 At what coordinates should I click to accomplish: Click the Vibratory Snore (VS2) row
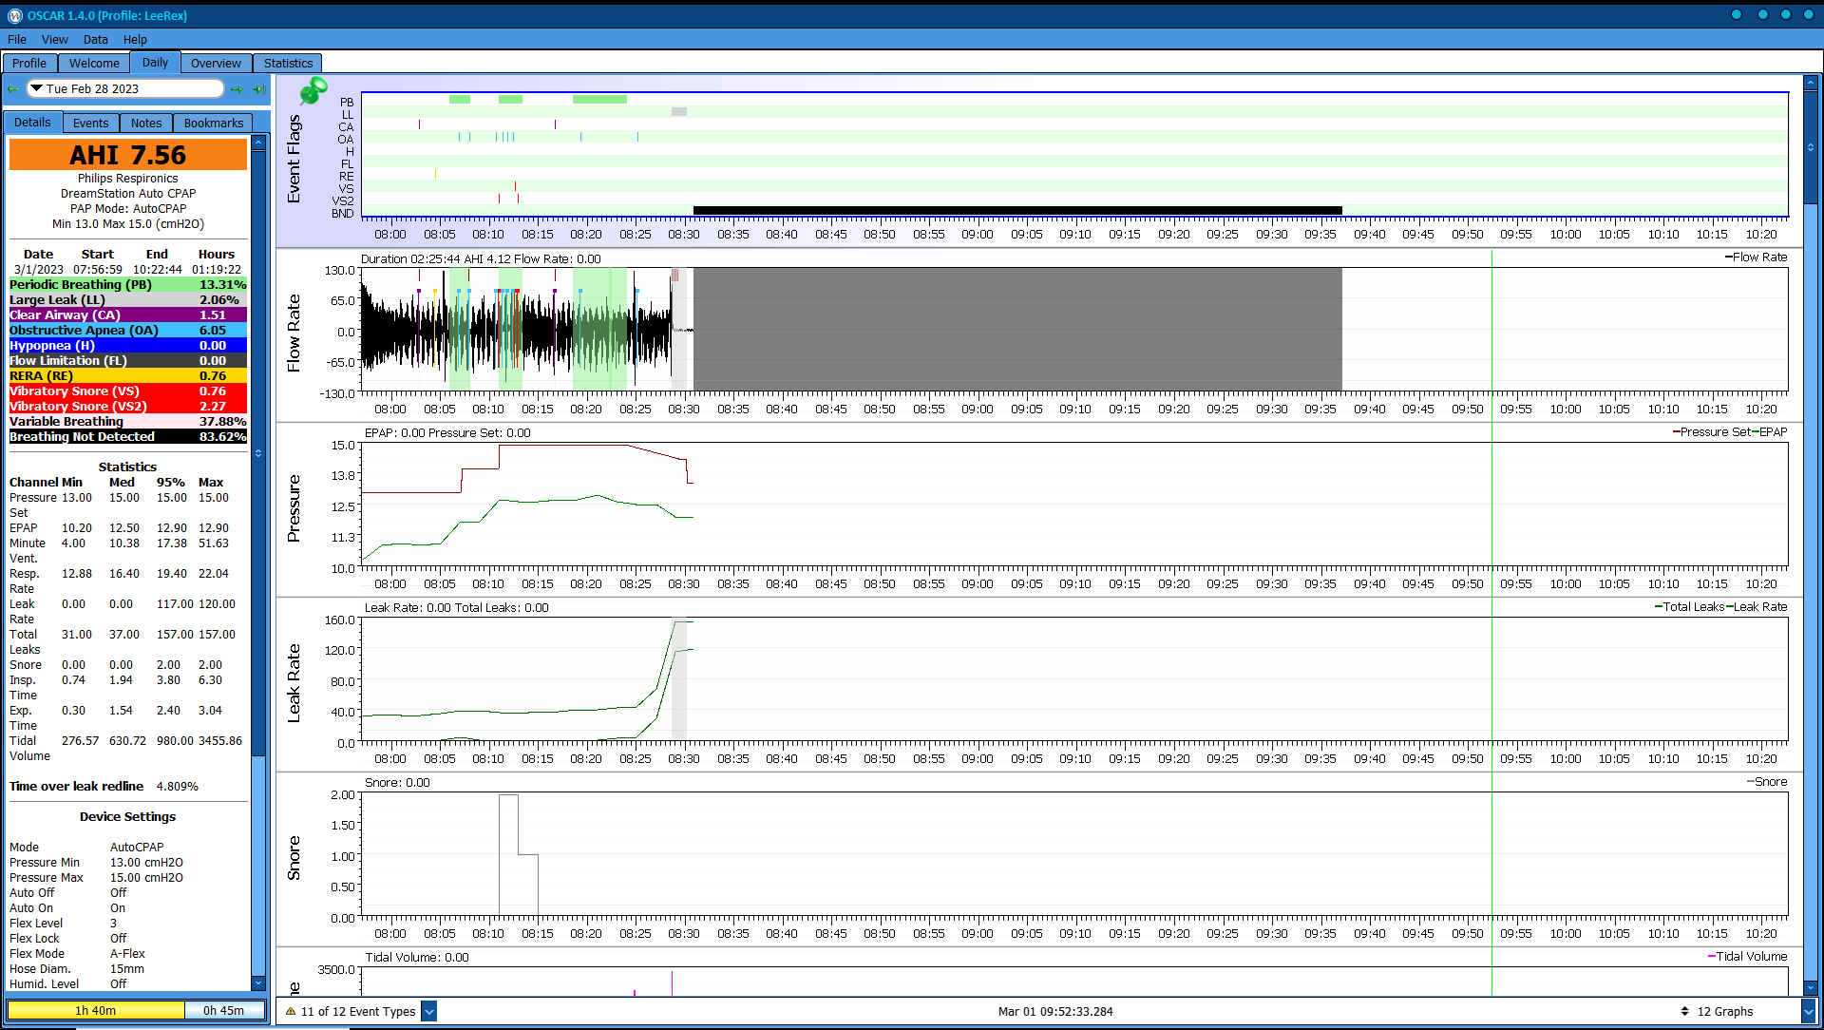(128, 406)
